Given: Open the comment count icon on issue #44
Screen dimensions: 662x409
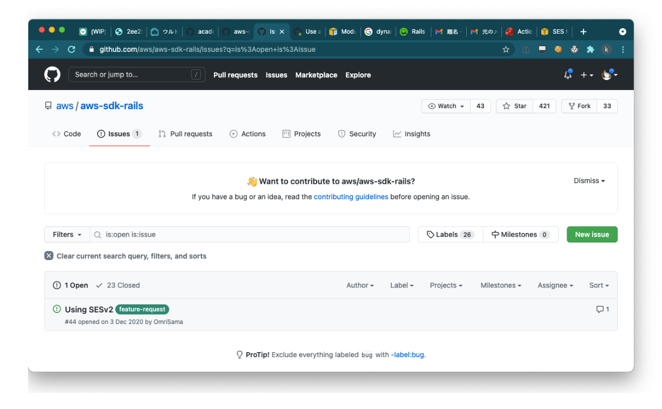Looking at the screenshot, I should click(602, 310).
